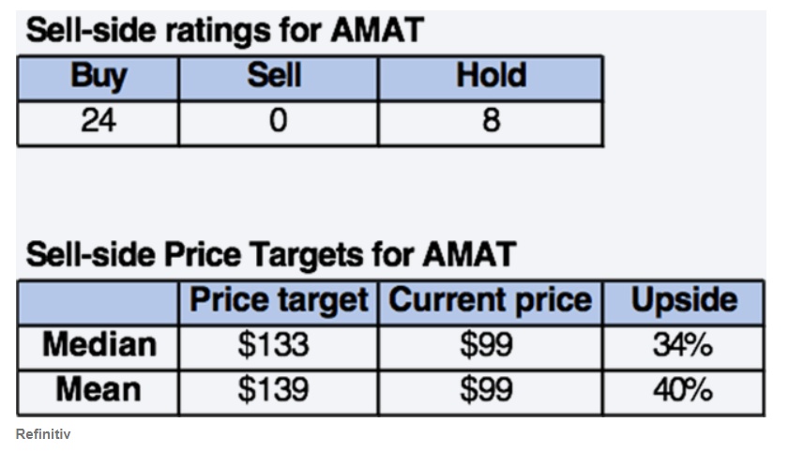
Task: Select the Upside column header
Action: pos(683,301)
